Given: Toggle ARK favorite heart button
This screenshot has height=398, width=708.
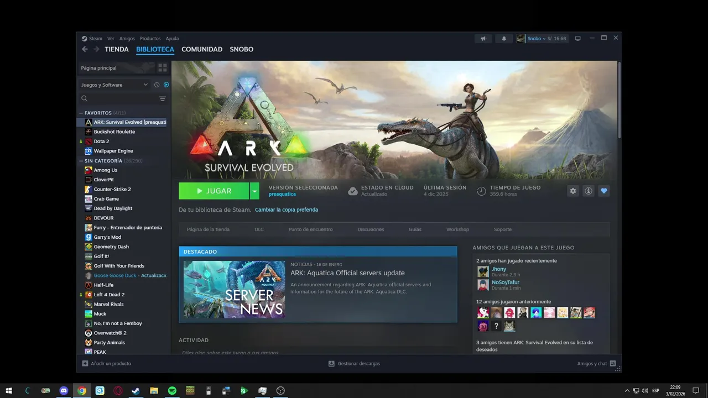Looking at the screenshot, I should (604, 191).
